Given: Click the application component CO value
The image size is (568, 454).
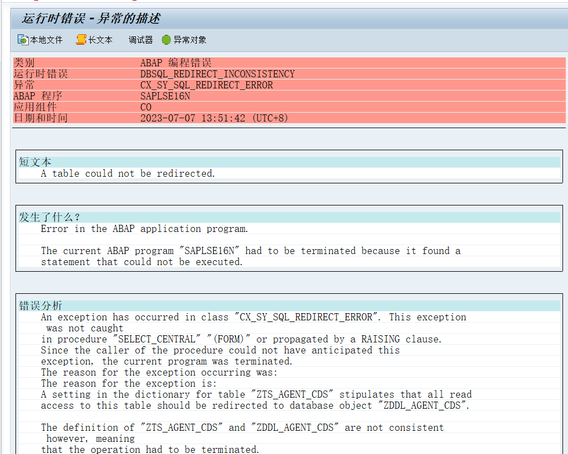Looking at the screenshot, I should pos(145,107).
